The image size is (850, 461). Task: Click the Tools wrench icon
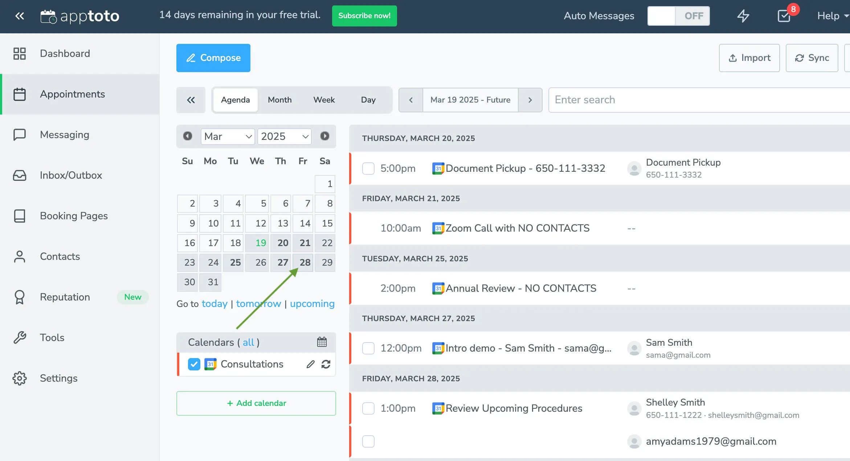pos(20,337)
